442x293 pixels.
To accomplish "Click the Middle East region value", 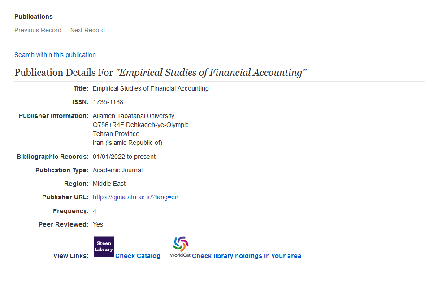I will tap(109, 184).
